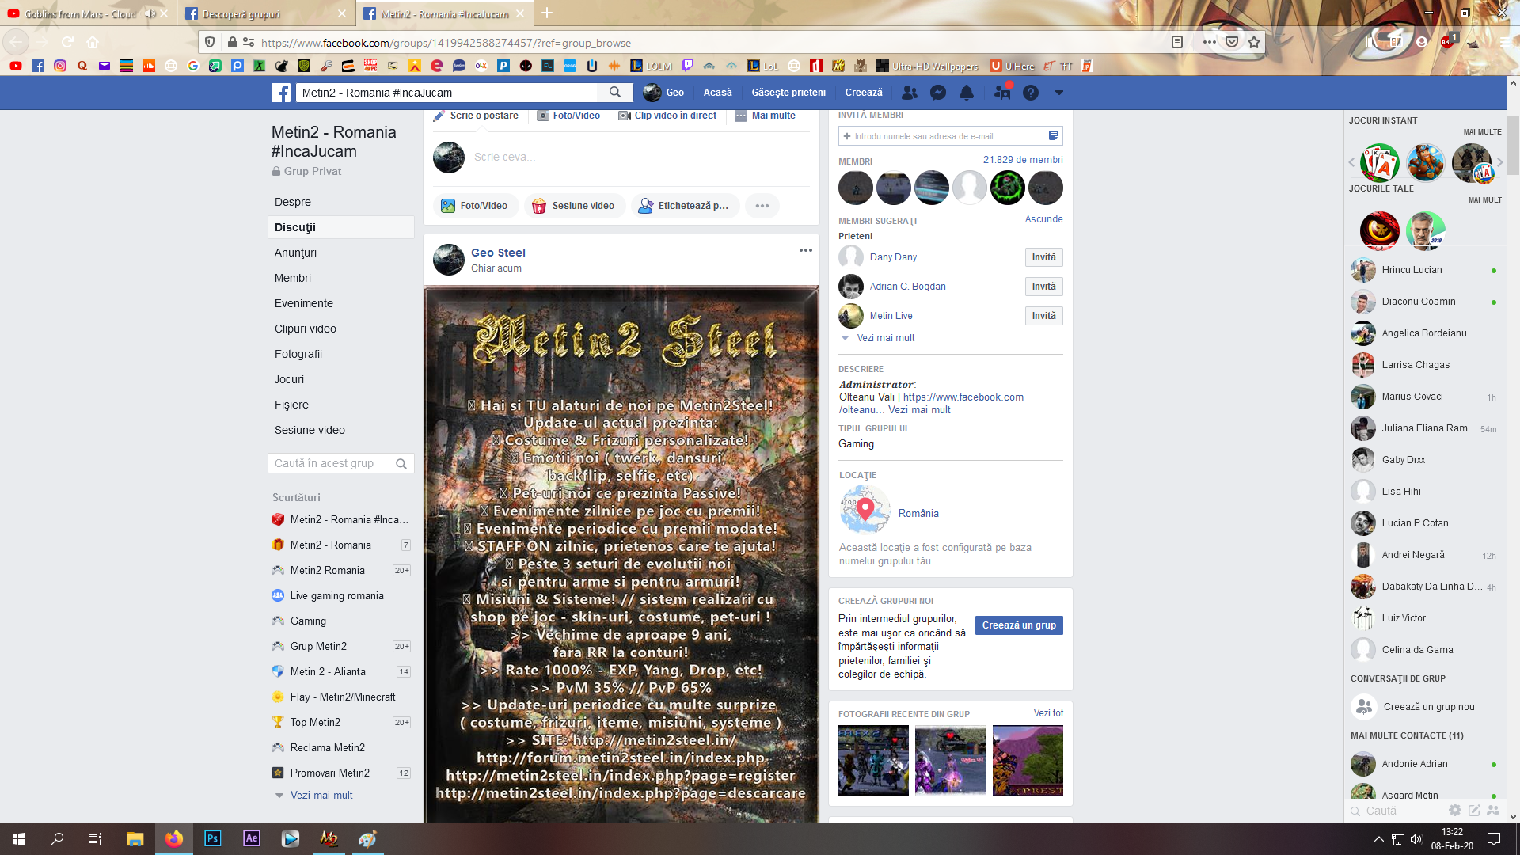
Task: Expand Vezi mai mult under shortcuts list
Action: click(x=321, y=795)
